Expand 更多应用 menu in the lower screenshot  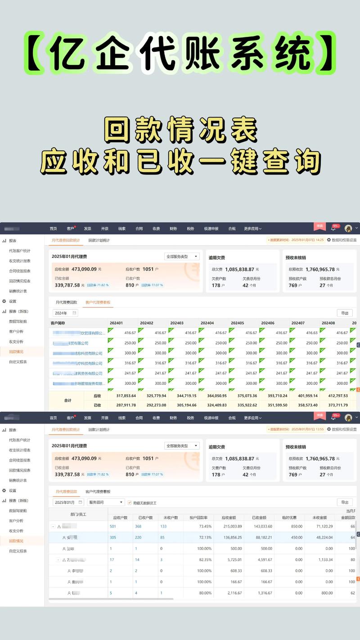252,418
